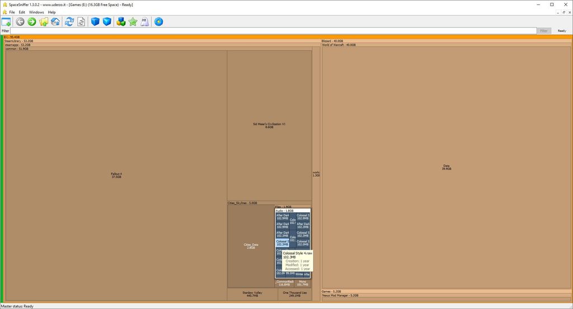Click the Master status: Ready text
Viewport: 573px width, 309px height.
click(17, 306)
